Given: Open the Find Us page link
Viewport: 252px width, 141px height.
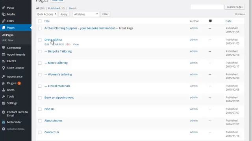Looking at the screenshot, I should 49,109.
